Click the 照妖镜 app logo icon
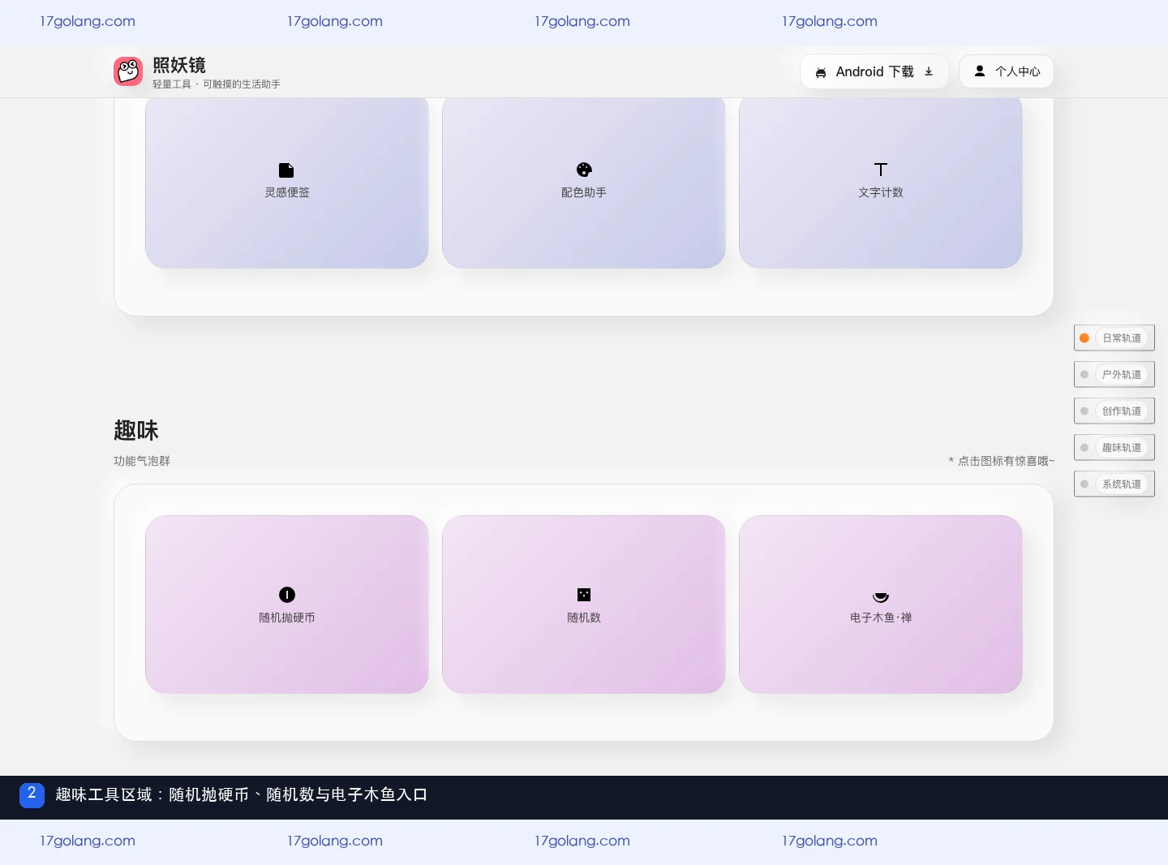 coord(128,71)
